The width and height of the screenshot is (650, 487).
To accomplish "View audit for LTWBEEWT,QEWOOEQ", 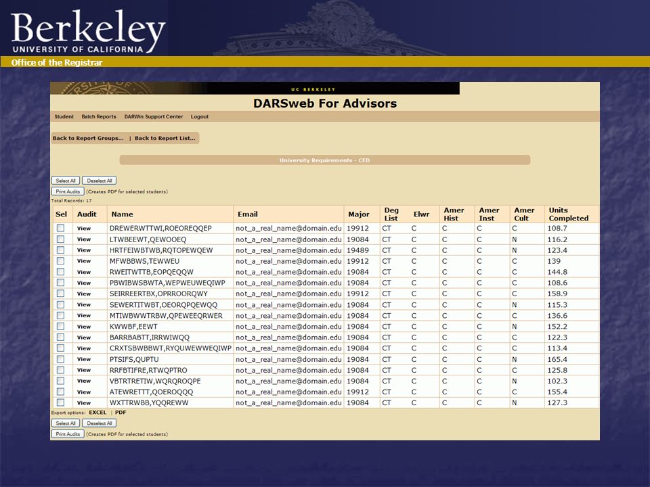I will [84, 239].
